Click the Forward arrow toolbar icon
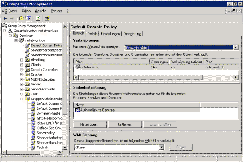Viewport: 243px width, 162px height. pyautogui.click(x=12, y=18)
